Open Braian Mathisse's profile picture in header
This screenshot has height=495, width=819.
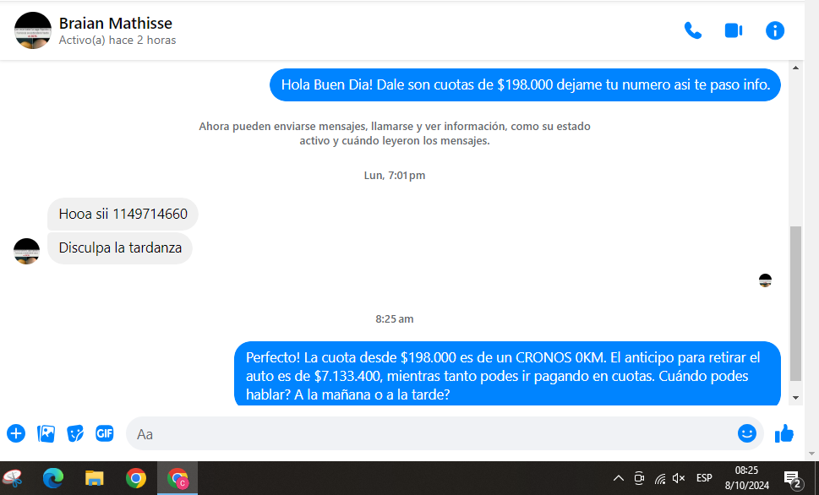coord(33,30)
